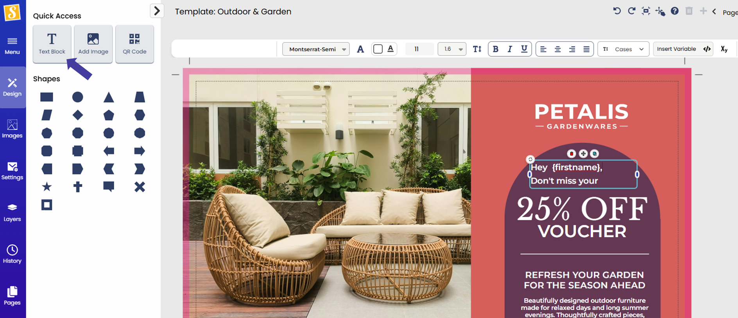This screenshot has width=738, height=318.
Task: Toggle underline formatting
Action: pyautogui.click(x=524, y=49)
